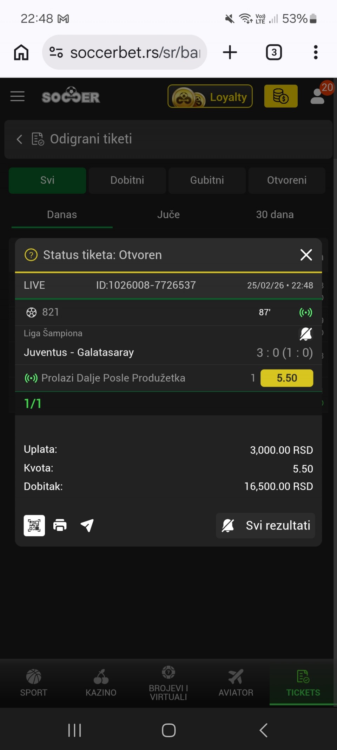Toggle Svi rezultati notifications button
Screen dimensions: 337x750
click(265, 525)
